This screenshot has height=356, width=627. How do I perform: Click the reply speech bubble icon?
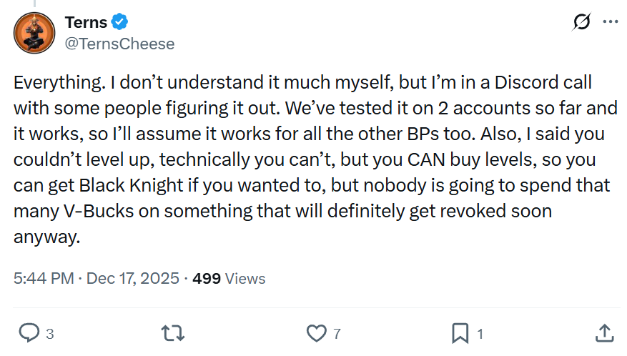28,332
